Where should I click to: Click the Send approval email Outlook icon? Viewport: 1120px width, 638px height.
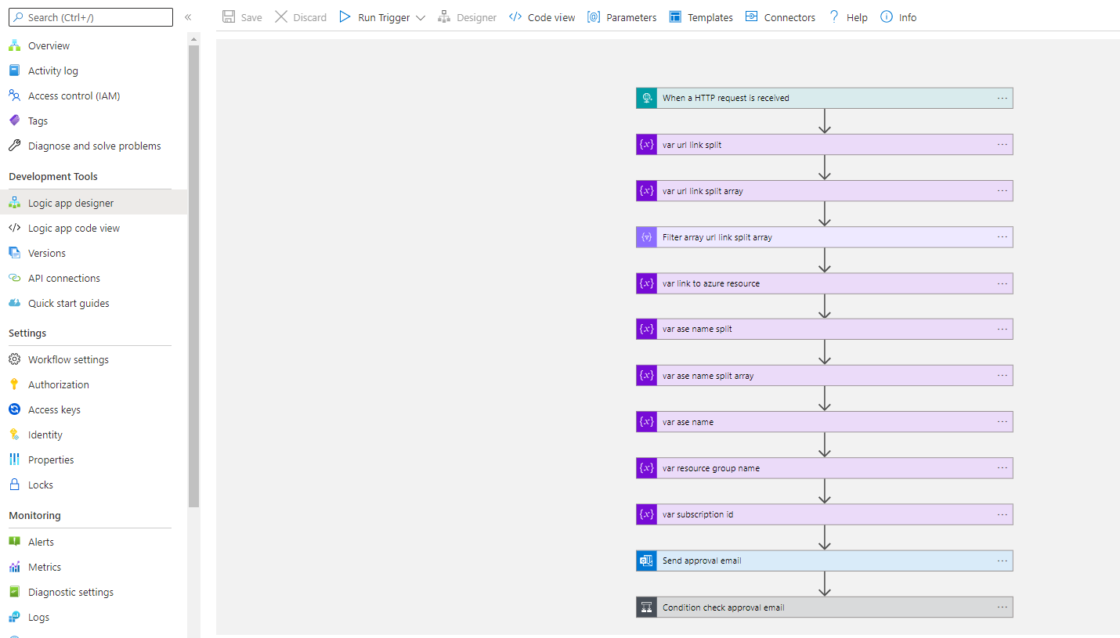[x=645, y=561]
